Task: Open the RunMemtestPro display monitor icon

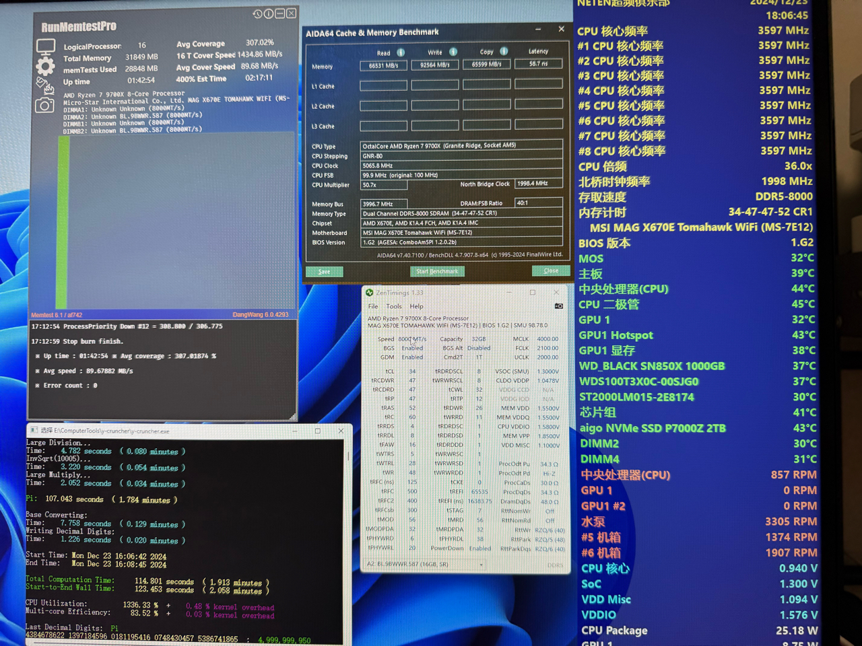Action: pyautogui.click(x=44, y=46)
